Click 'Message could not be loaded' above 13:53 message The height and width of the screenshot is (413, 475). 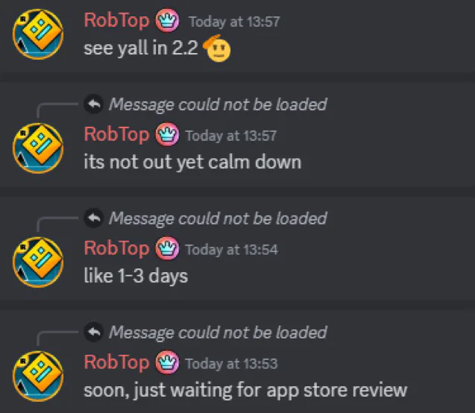click(x=218, y=332)
